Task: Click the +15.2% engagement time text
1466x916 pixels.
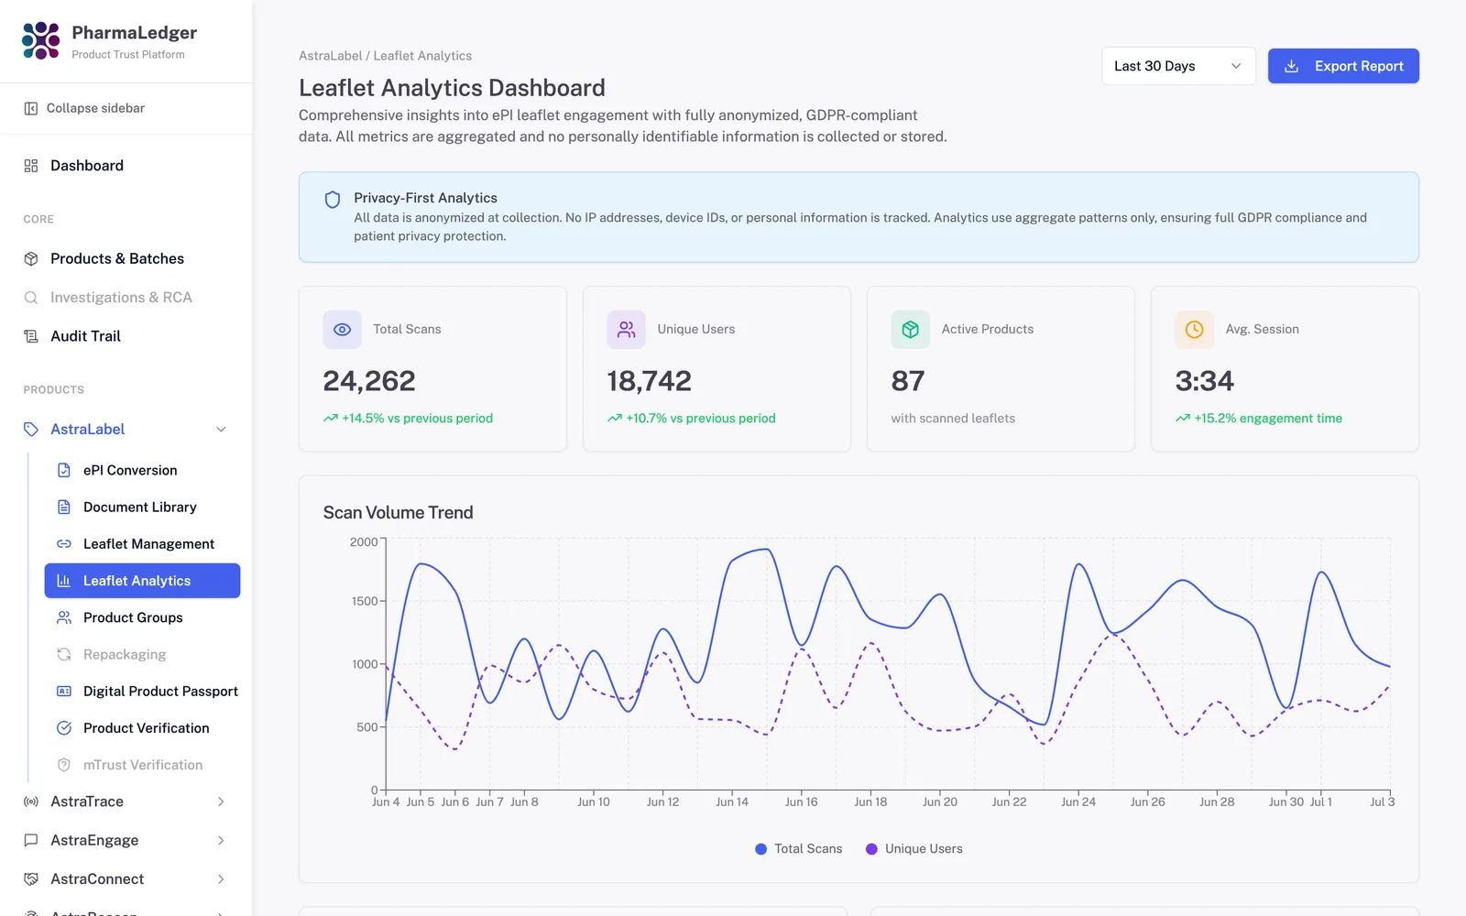Action: [x=1268, y=419]
